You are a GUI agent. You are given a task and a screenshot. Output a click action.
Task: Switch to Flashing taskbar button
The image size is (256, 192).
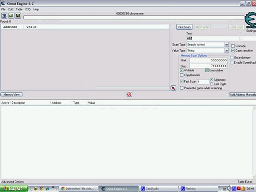pyautogui.click(x=198, y=189)
